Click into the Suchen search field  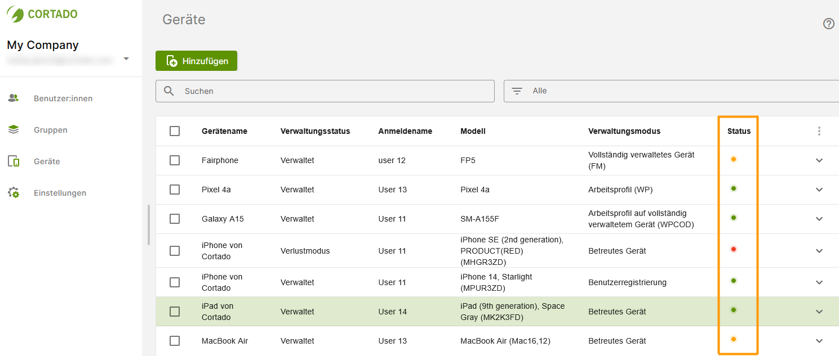[x=325, y=91]
